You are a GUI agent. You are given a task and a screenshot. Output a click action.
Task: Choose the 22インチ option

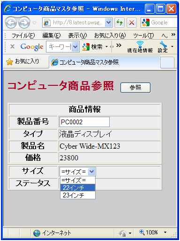point(78,188)
